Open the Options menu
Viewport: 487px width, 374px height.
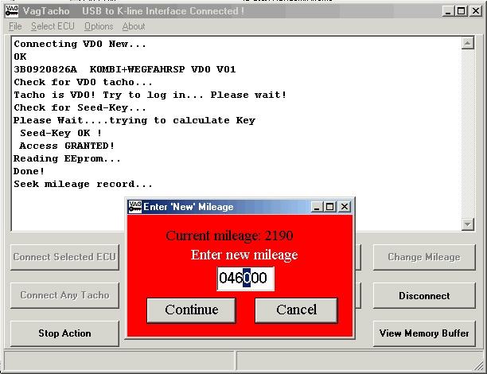click(x=99, y=26)
